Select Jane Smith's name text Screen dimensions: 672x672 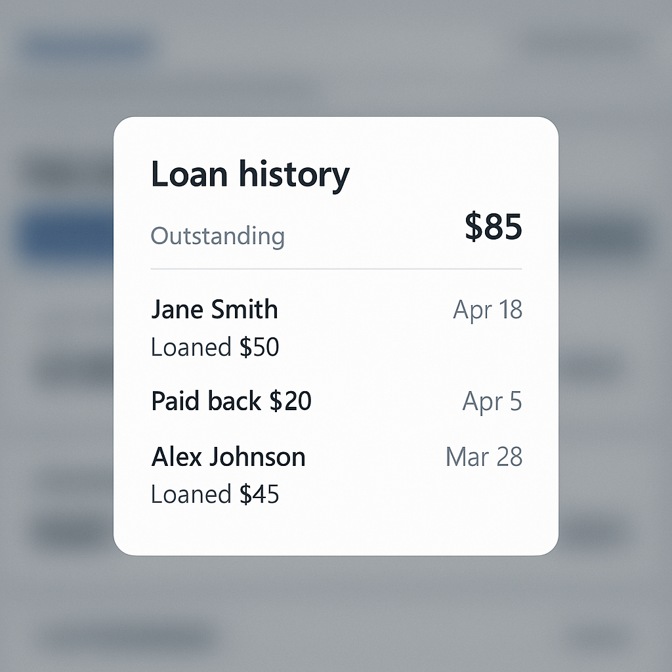coord(214,309)
